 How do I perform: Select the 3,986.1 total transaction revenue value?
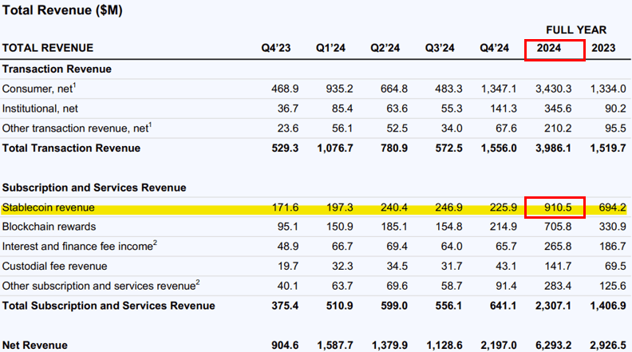[551, 148]
